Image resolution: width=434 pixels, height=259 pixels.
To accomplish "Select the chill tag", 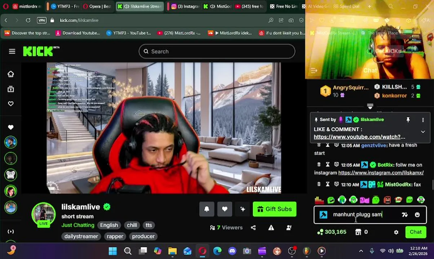I will coord(132,225).
